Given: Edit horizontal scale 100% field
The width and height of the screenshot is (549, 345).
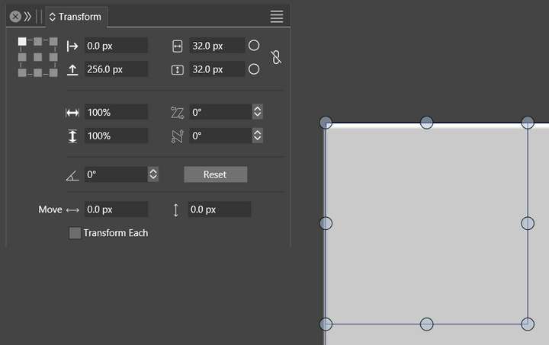Looking at the screenshot, I should click(116, 112).
